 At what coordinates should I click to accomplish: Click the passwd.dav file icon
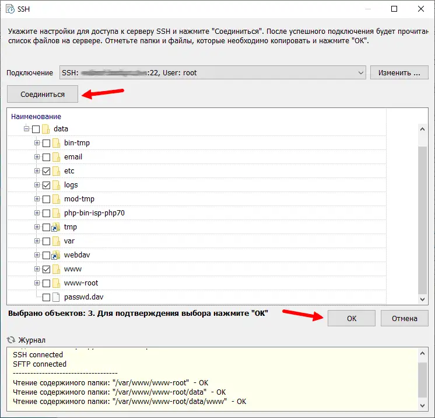click(57, 297)
